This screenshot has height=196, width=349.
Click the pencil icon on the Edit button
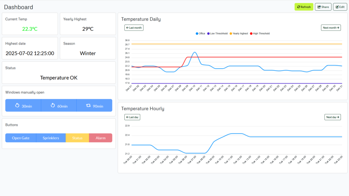point(337,6)
